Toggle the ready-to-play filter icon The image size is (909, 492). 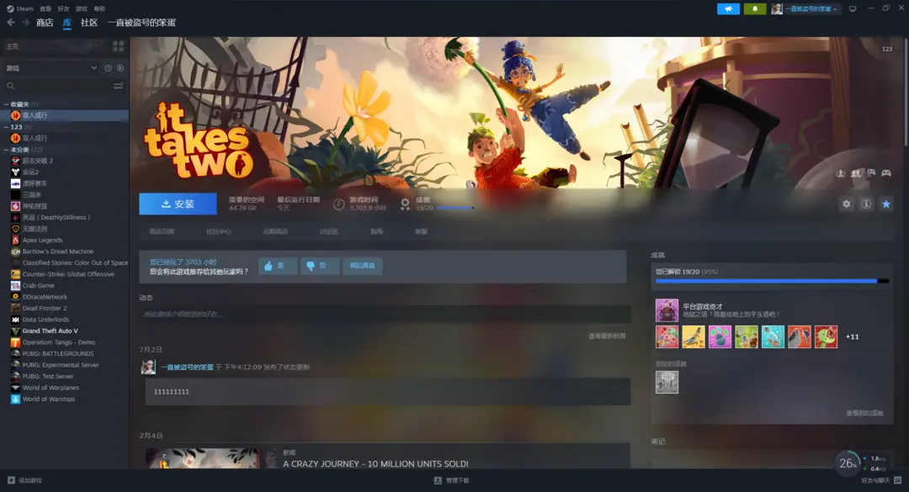pyautogui.click(x=120, y=68)
